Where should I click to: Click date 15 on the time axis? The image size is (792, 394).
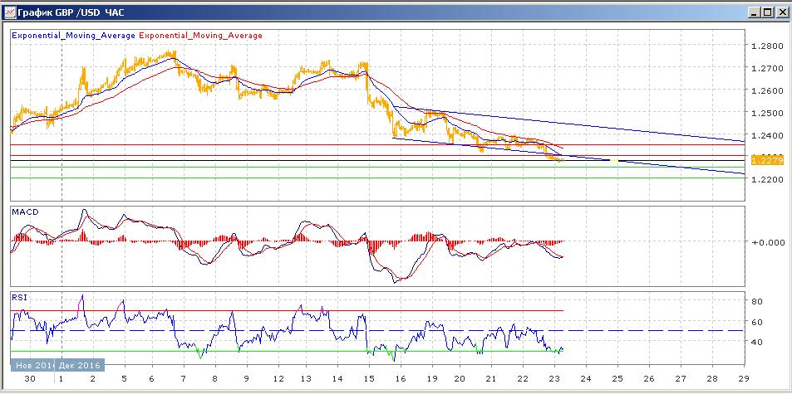coord(368,377)
